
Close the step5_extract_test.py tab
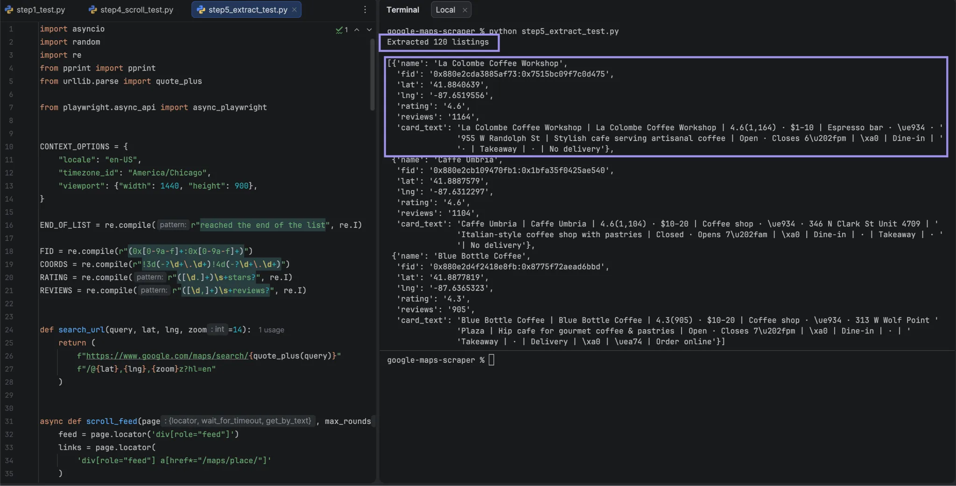pyautogui.click(x=294, y=10)
